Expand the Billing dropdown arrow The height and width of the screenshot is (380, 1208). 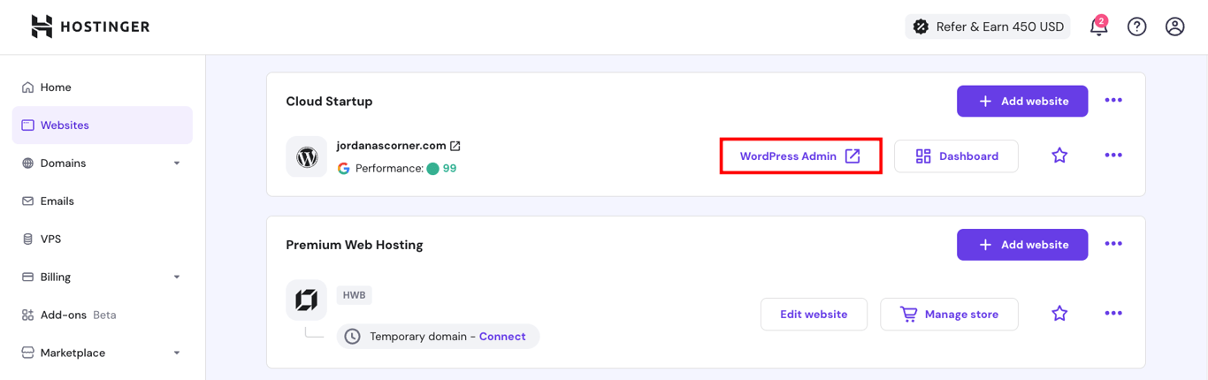[x=177, y=277]
